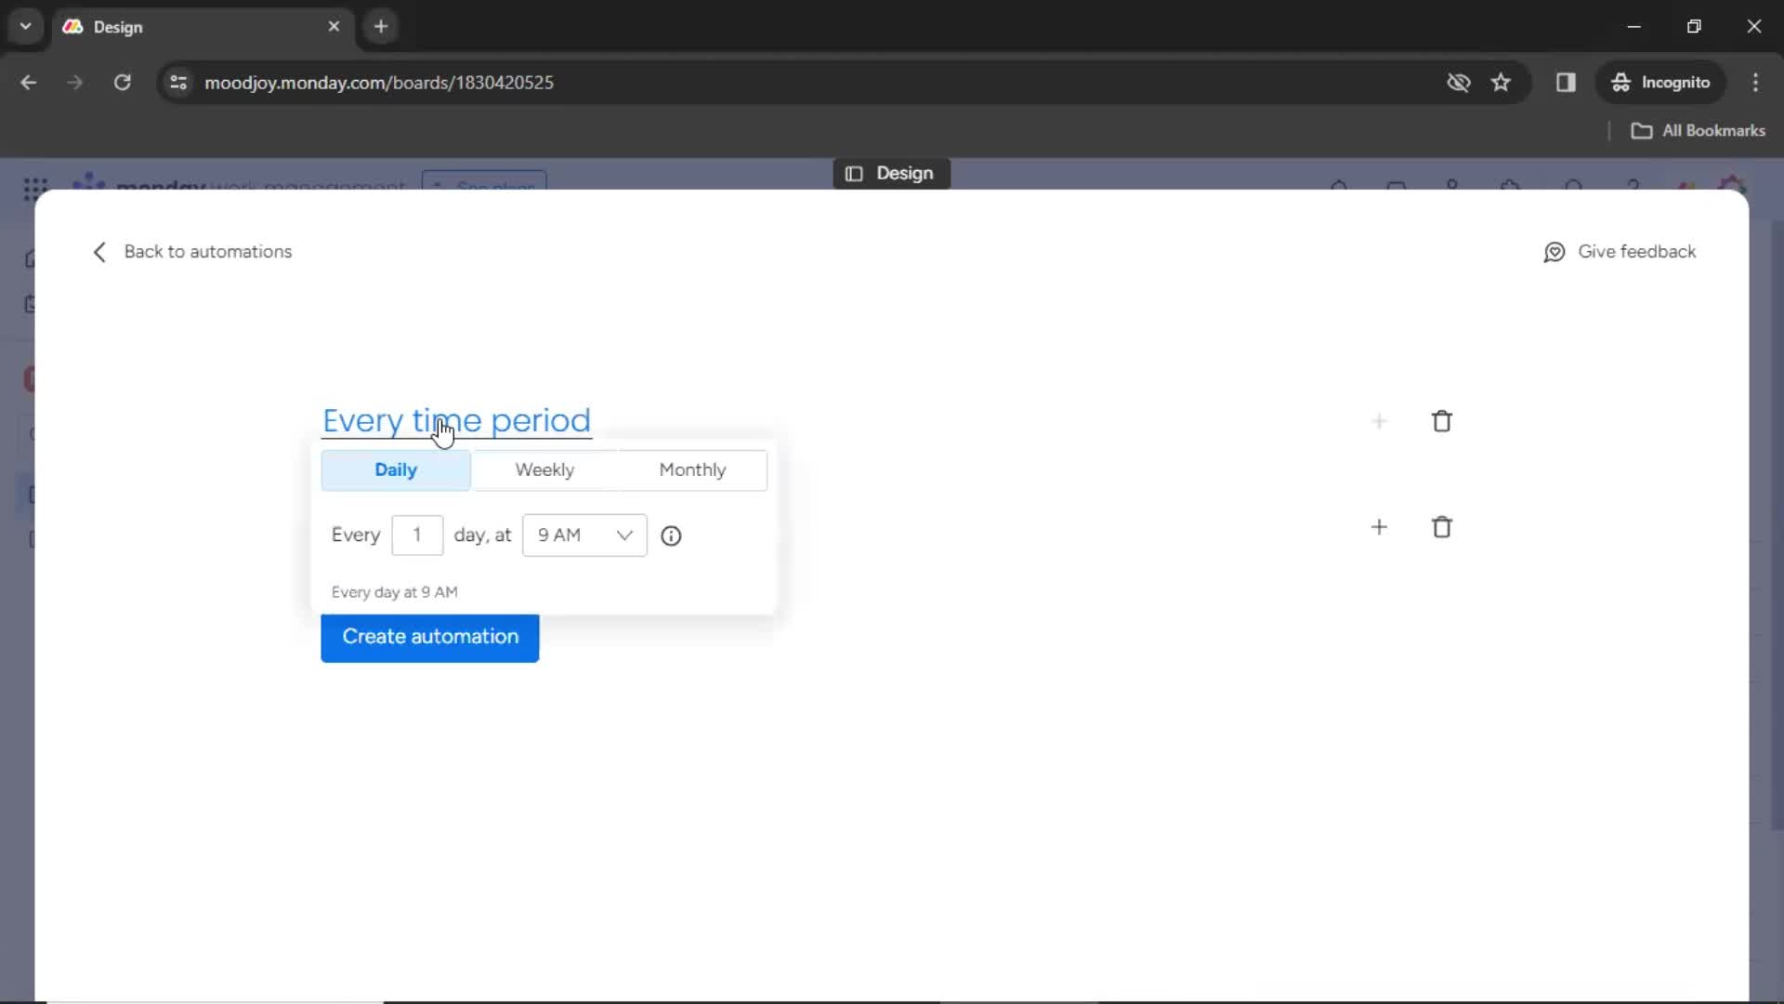Click the info icon next to time
The height and width of the screenshot is (1004, 1784).
(x=672, y=535)
